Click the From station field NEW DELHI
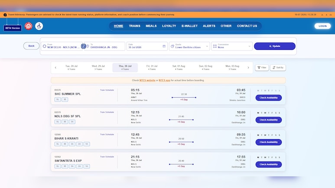This screenshot has width=335, height=188. (62, 46)
